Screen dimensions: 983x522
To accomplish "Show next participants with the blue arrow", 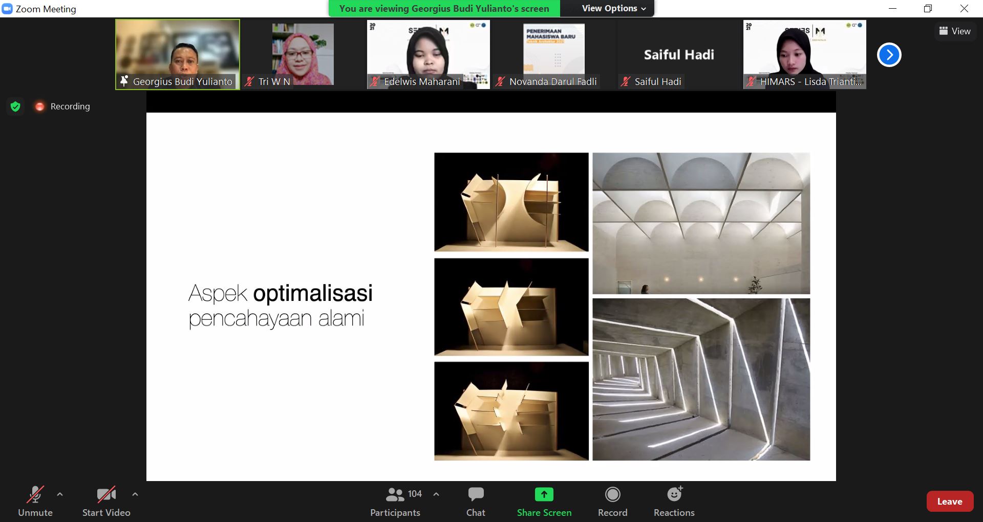I will (x=889, y=55).
